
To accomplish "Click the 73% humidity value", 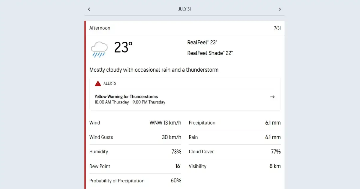I will coord(176,151).
